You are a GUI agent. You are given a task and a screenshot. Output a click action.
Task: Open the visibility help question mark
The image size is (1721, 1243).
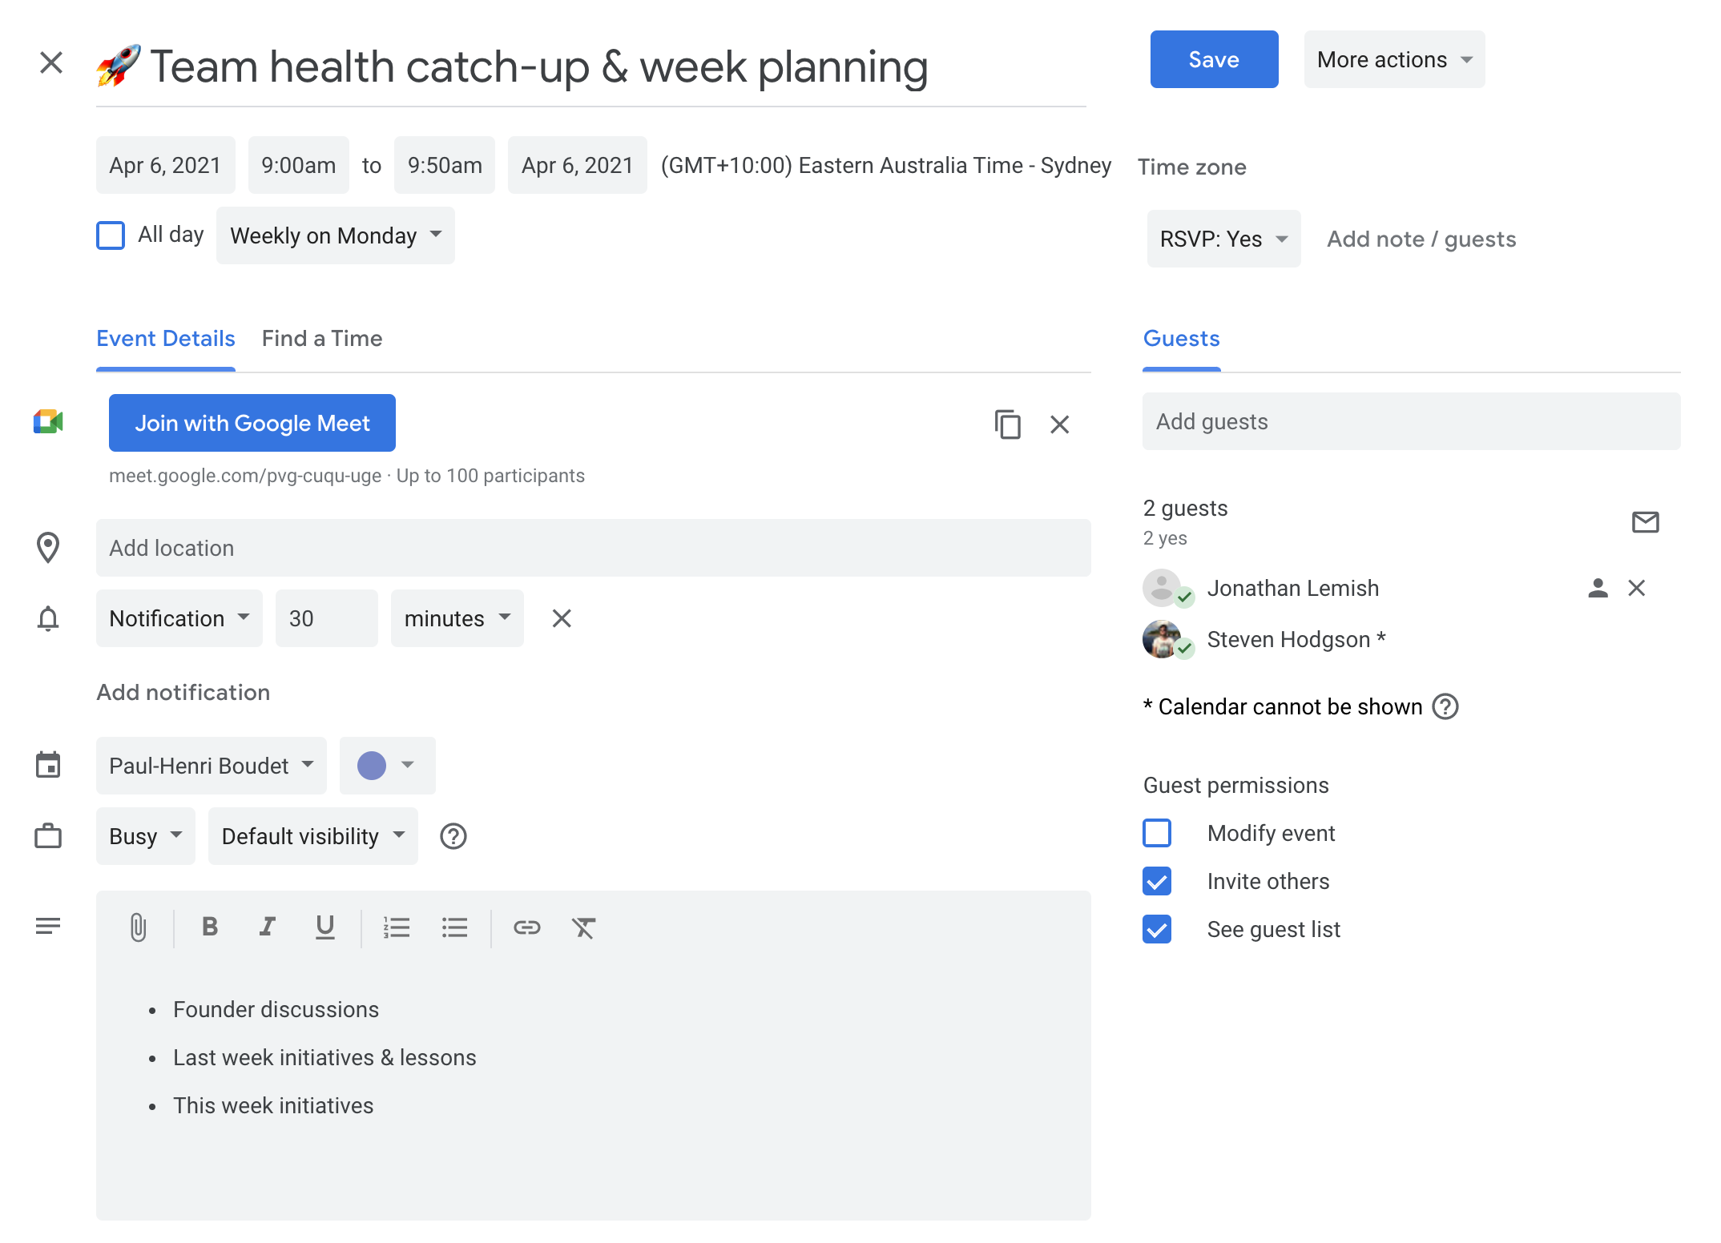[453, 836]
